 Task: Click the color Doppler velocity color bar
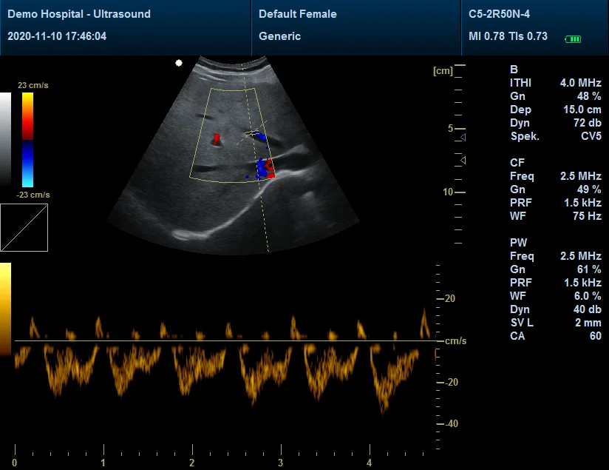point(27,140)
